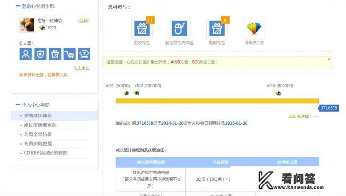
Task: Click the person profile privilege icon
Action: [26, 54]
